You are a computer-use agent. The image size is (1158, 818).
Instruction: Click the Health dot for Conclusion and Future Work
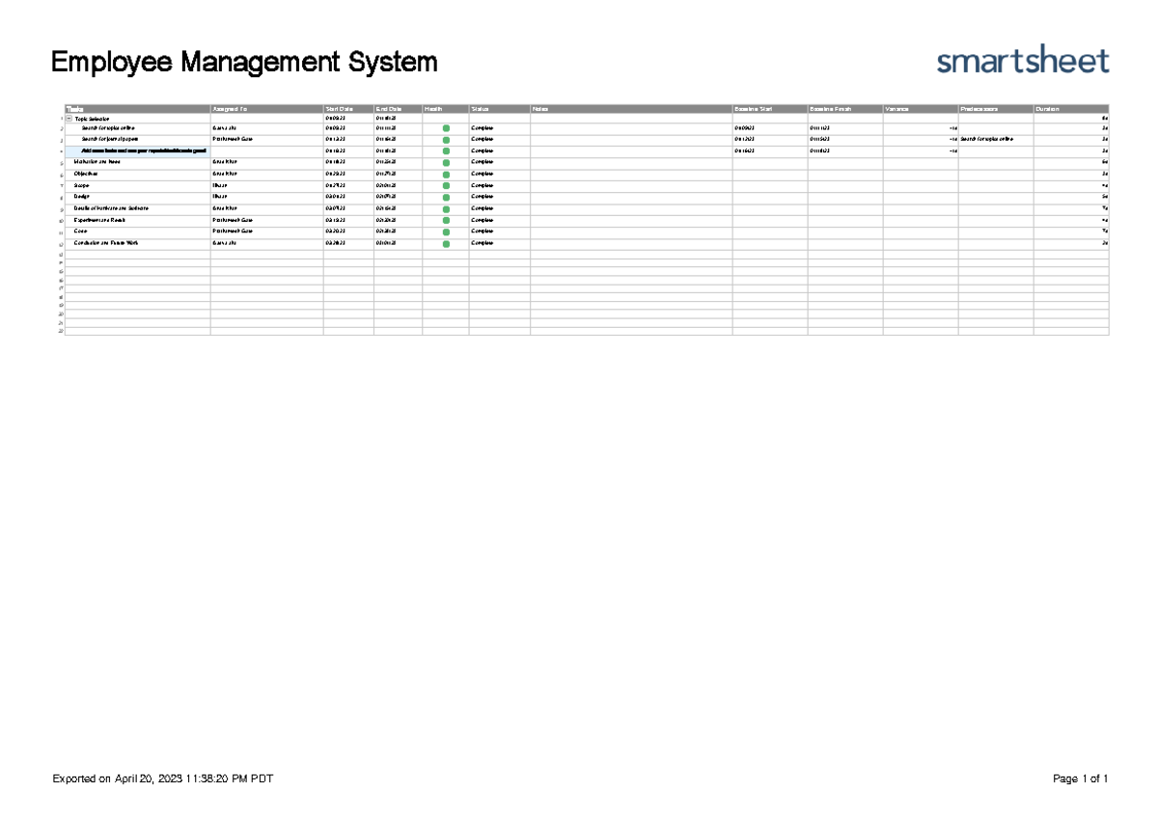coord(445,242)
